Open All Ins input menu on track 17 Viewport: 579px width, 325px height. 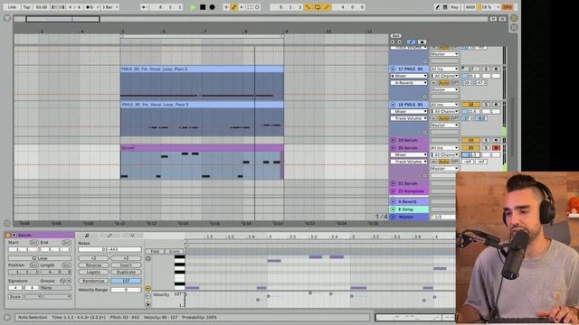pos(444,69)
